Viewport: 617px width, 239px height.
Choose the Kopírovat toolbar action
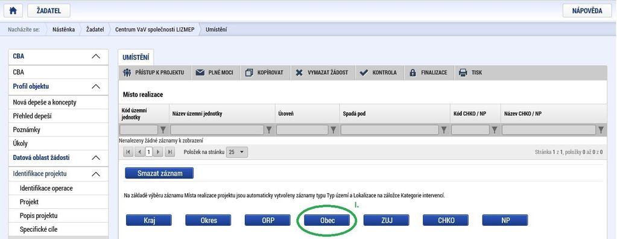pyautogui.click(x=264, y=72)
